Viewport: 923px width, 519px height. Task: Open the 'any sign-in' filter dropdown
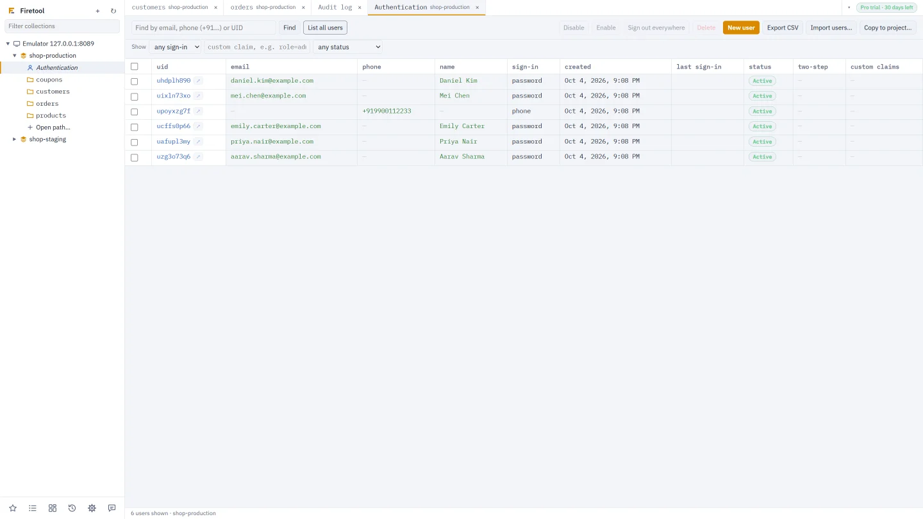[175, 47]
